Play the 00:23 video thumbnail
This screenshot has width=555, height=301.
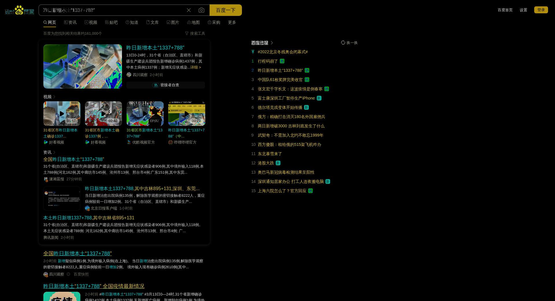click(x=187, y=113)
